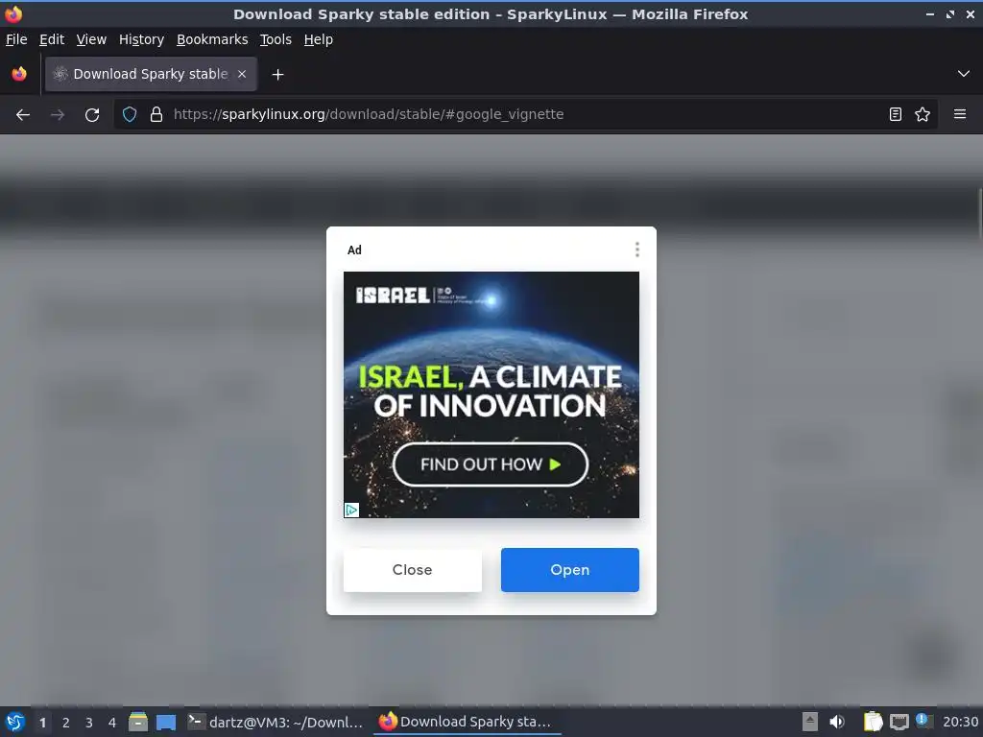Select the Download Sparky stable tab

151,74
